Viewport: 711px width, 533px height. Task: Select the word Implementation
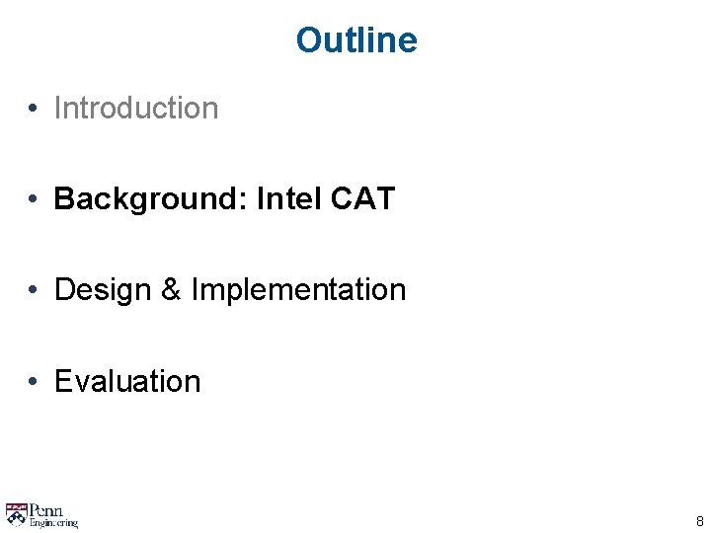tap(298, 290)
